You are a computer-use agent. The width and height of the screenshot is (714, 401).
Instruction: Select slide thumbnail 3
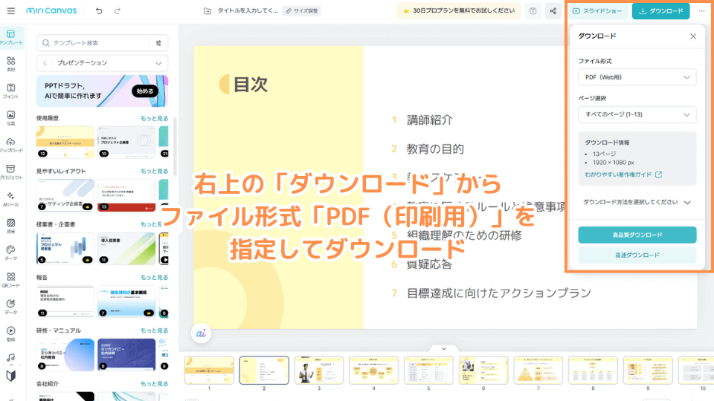point(319,371)
